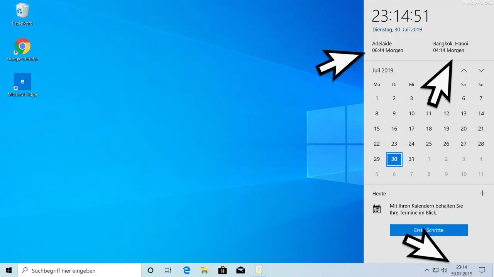Click the Cortana circle icon in taskbar
Image resolution: width=494 pixels, height=277 pixels.
[x=151, y=270]
